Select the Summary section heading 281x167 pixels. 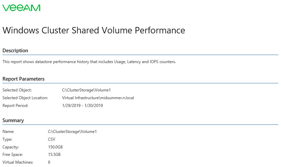tap(13, 120)
